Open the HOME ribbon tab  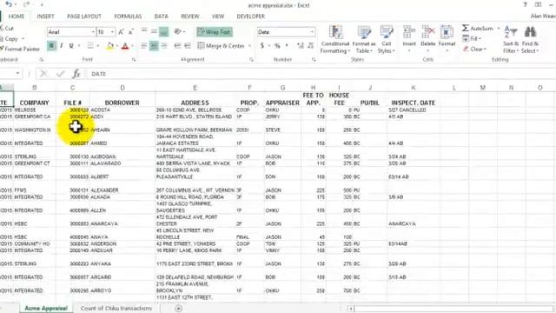[17, 17]
